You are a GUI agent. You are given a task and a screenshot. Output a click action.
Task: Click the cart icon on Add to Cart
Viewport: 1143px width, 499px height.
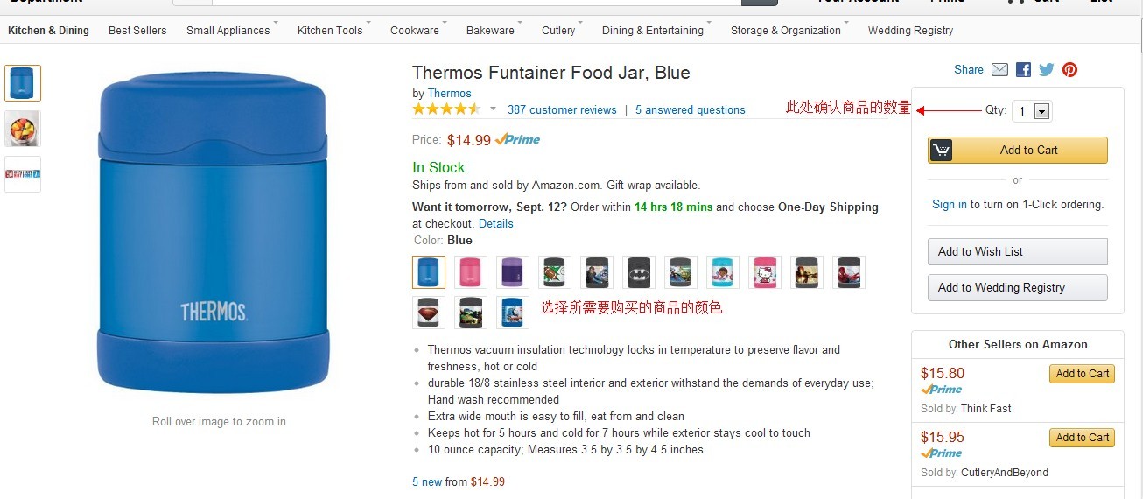[942, 151]
